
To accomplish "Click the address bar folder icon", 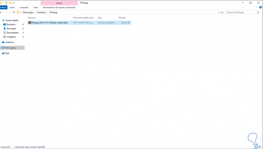I will 18,12.
